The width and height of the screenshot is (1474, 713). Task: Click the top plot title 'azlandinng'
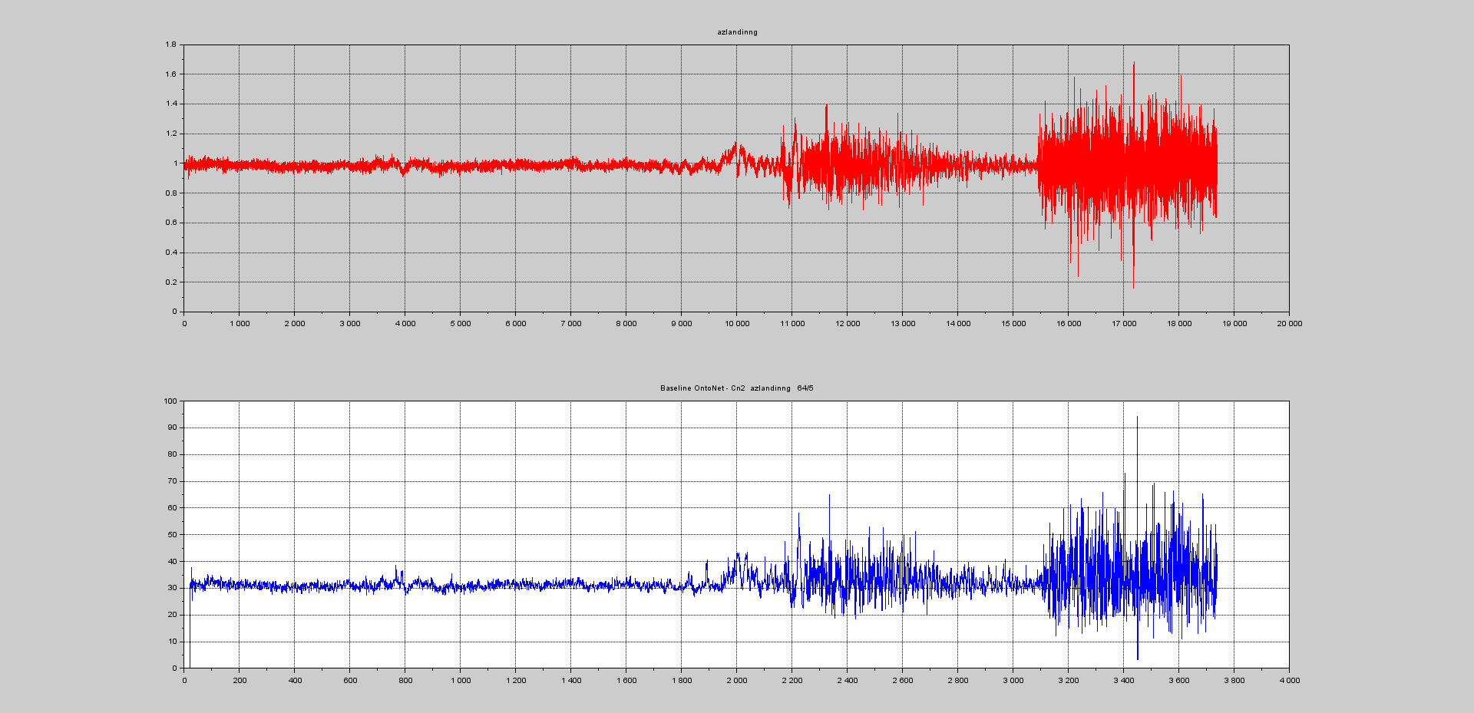pyautogui.click(x=737, y=32)
